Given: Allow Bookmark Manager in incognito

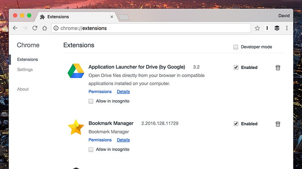Looking at the screenshot, I should pos(91,149).
